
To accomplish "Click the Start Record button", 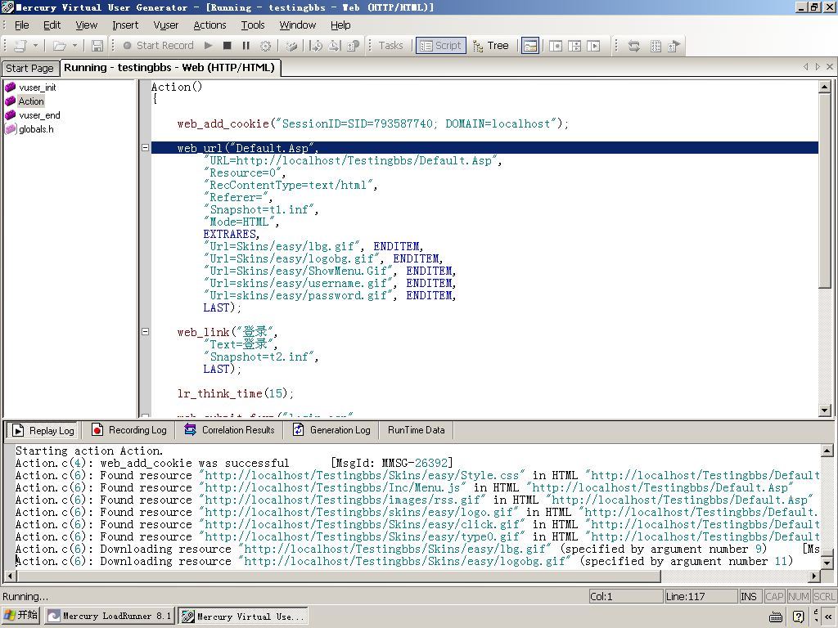I will tap(158, 46).
